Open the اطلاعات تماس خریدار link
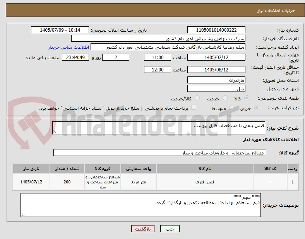This screenshot has height=239, width=305. point(69,47)
